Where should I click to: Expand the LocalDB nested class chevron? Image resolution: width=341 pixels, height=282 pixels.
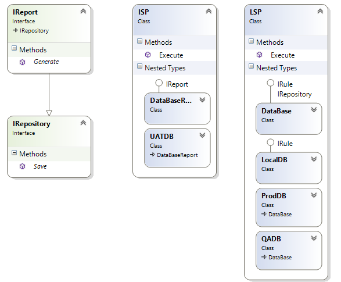pyautogui.click(x=314, y=159)
